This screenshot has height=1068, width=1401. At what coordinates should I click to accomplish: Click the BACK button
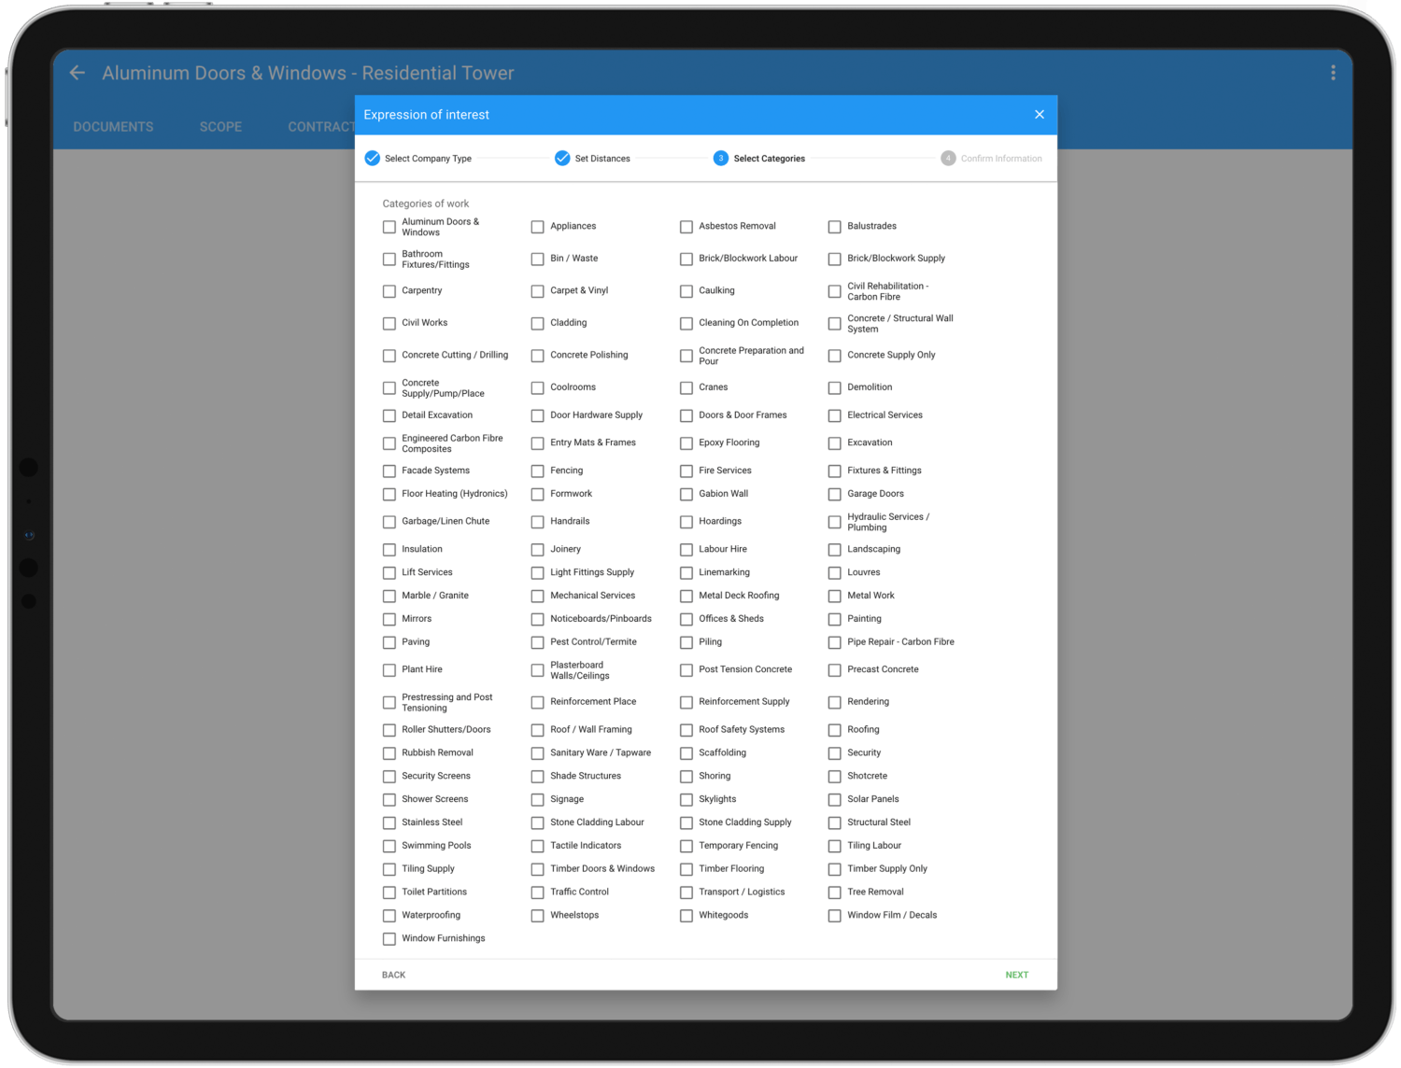[393, 974]
